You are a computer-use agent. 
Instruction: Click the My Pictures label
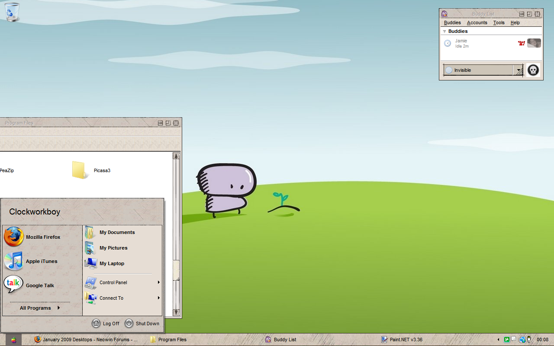(x=113, y=248)
